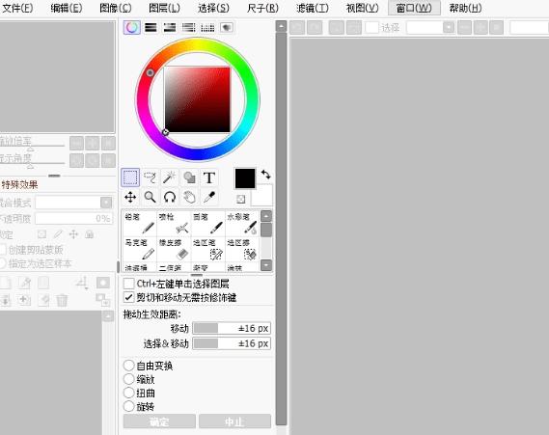The height and width of the screenshot is (435, 549).
Task: Choose the 画笔 brush
Action: [x=208, y=223]
